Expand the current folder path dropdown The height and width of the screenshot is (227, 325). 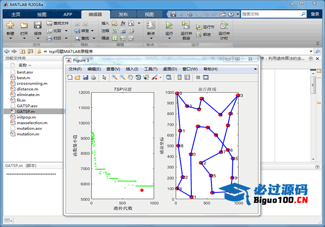point(311,51)
